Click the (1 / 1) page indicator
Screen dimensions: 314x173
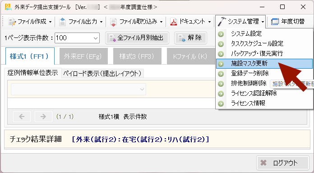(65, 117)
